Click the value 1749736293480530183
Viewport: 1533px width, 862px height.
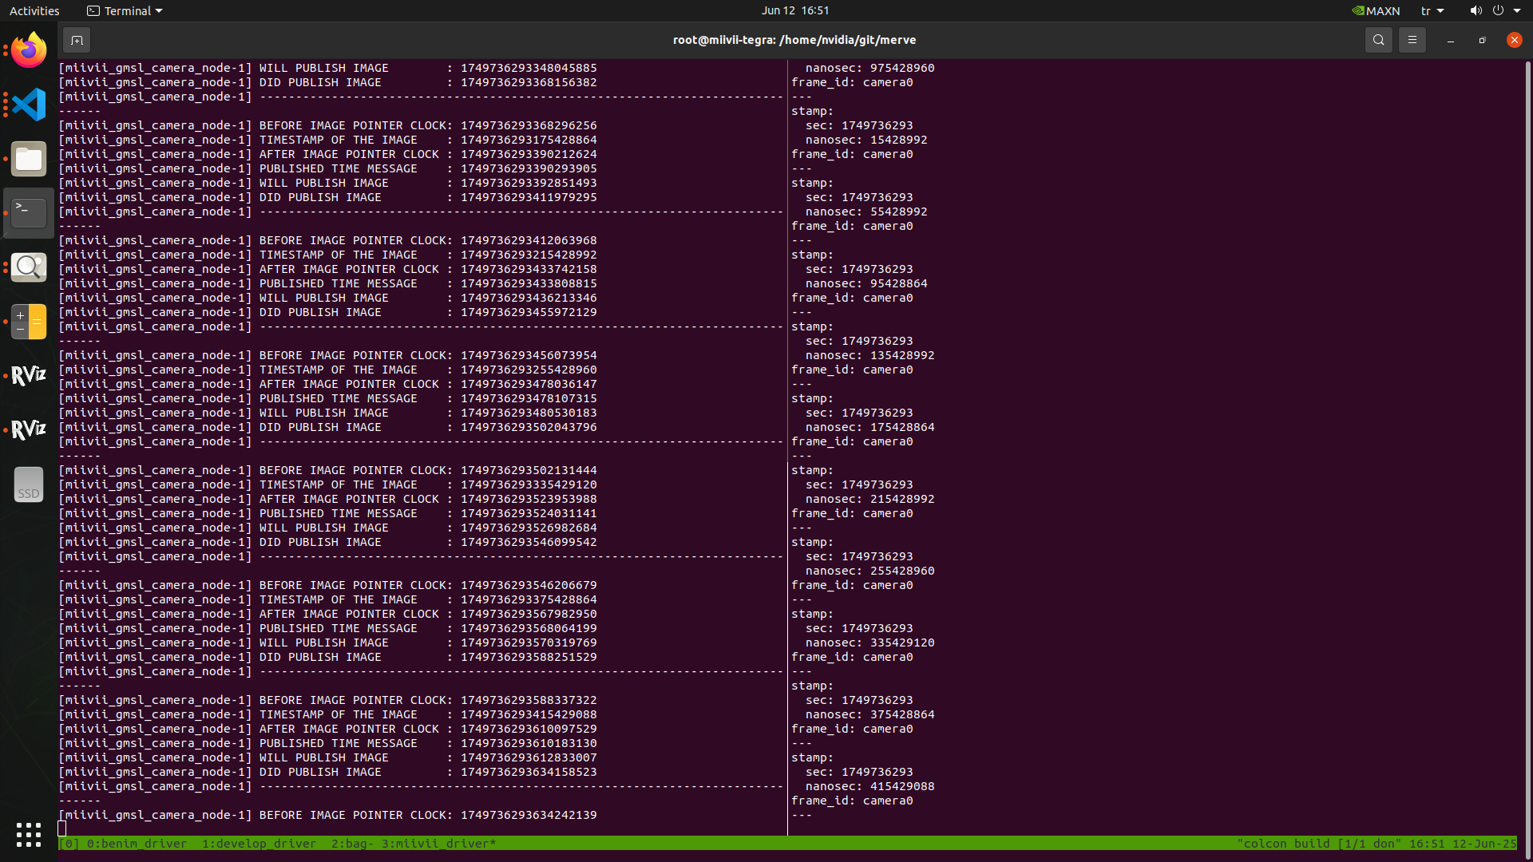click(x=529, y=413)
